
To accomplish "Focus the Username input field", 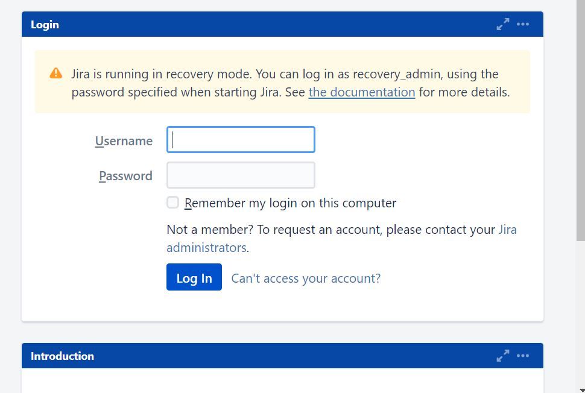I will click(241, 139).
